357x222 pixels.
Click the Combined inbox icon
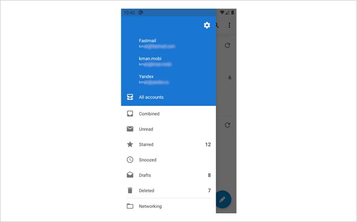click(130, 114)
